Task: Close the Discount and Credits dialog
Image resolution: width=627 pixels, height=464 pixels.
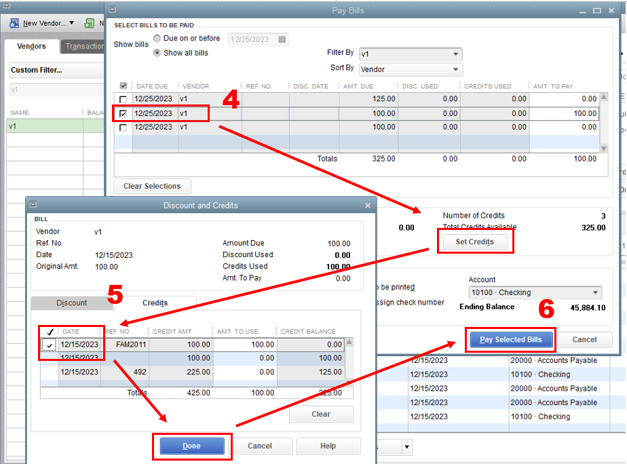Action: 368,206
